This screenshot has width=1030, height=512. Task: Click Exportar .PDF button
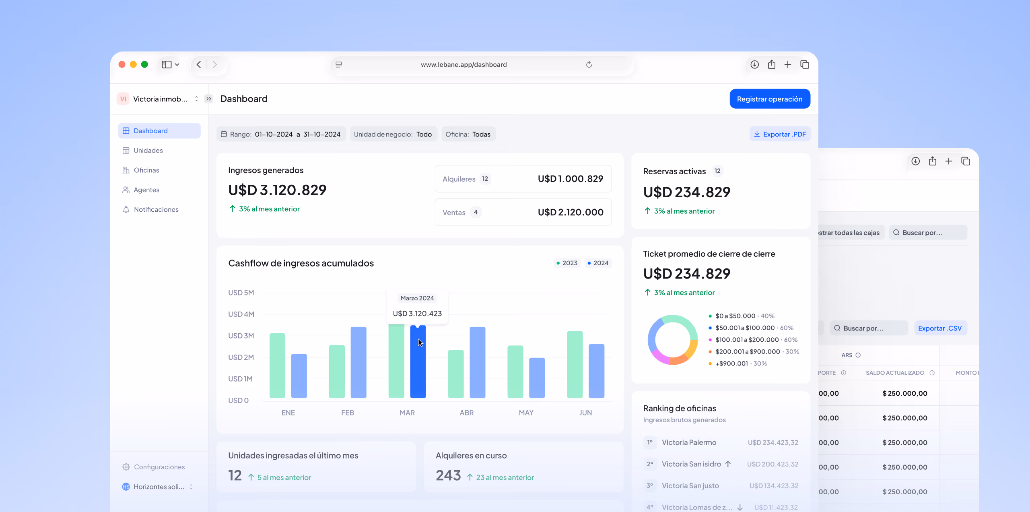pos(780,134)
